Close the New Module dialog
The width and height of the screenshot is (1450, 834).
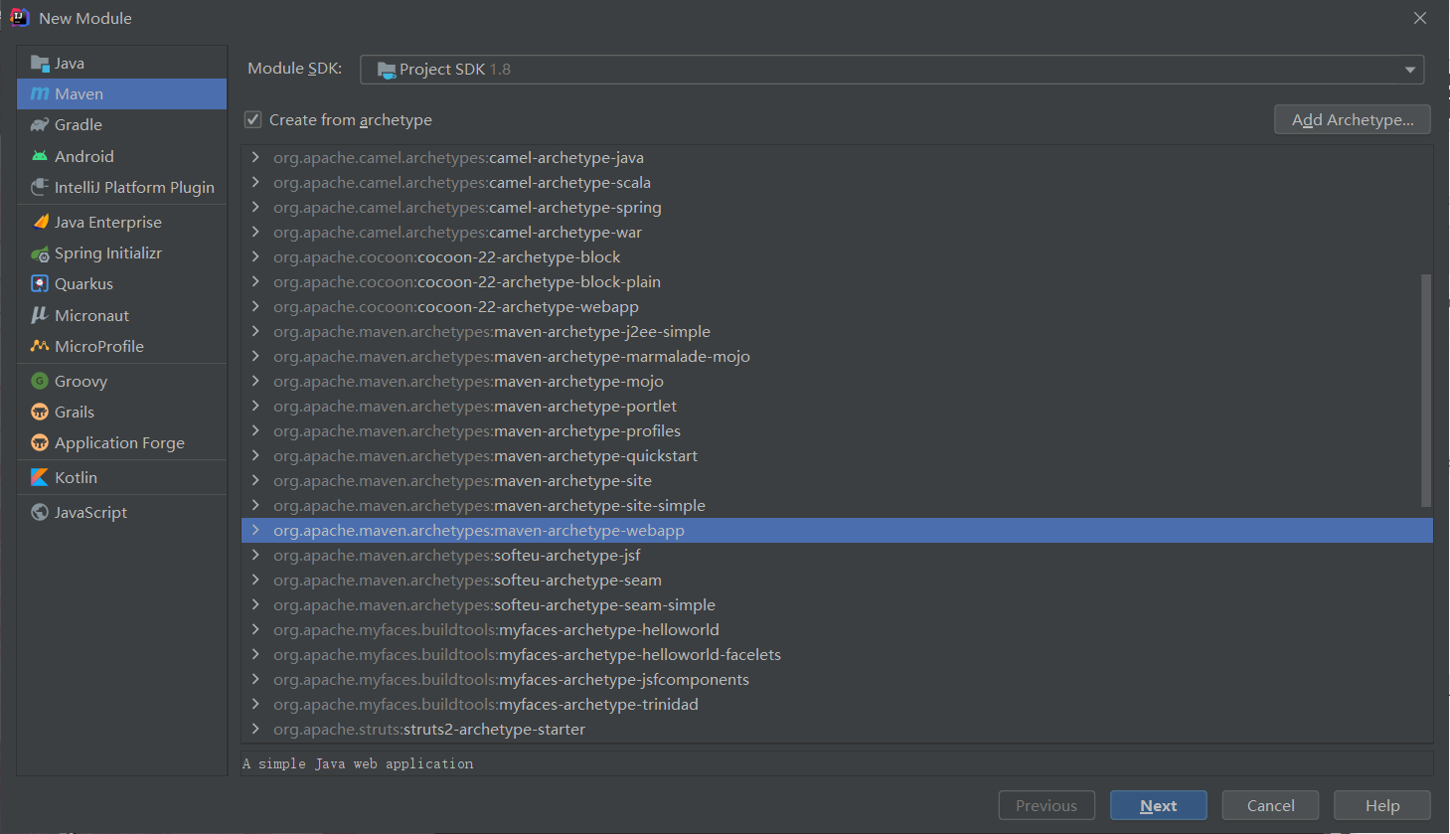coord(1420,18)
